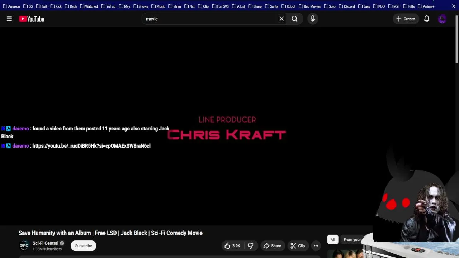The image size is (459, 258).
Task: Open the Bass bookmarks folder
Action: tap(364, 6)
